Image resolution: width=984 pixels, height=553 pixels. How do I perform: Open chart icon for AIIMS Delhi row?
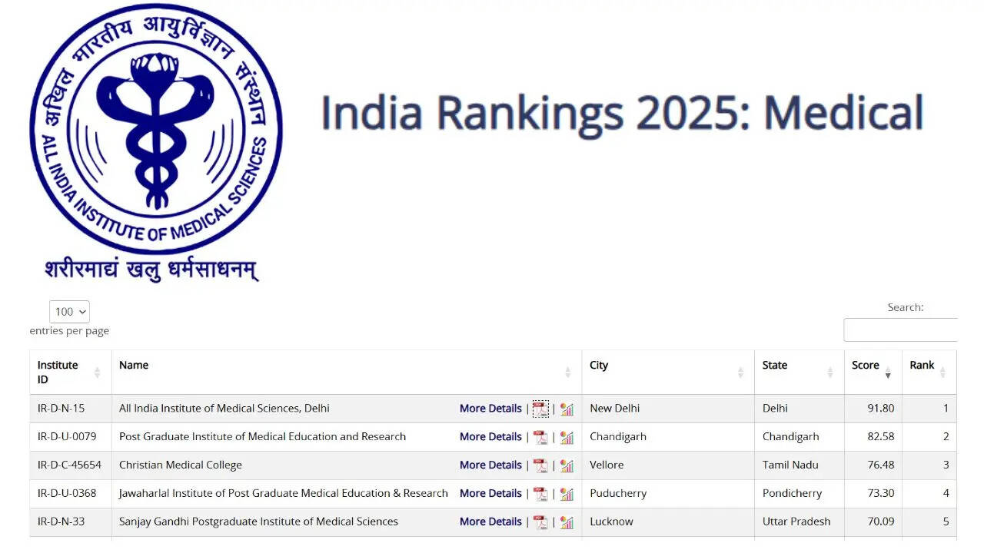pyautogui.click(x=567, y=409)
